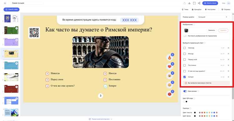Click the red X next to Никогда on slide
Screen dimensions: 234x121
click(x=47, y=74)
